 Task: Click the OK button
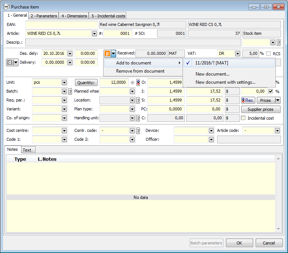click(239, 243)
